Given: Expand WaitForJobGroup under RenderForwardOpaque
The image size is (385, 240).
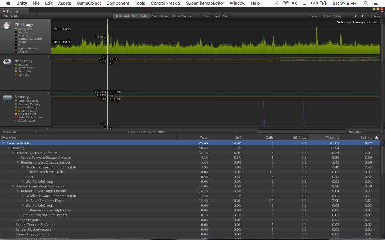Looking at the screenshot, I should coord(23,182).
